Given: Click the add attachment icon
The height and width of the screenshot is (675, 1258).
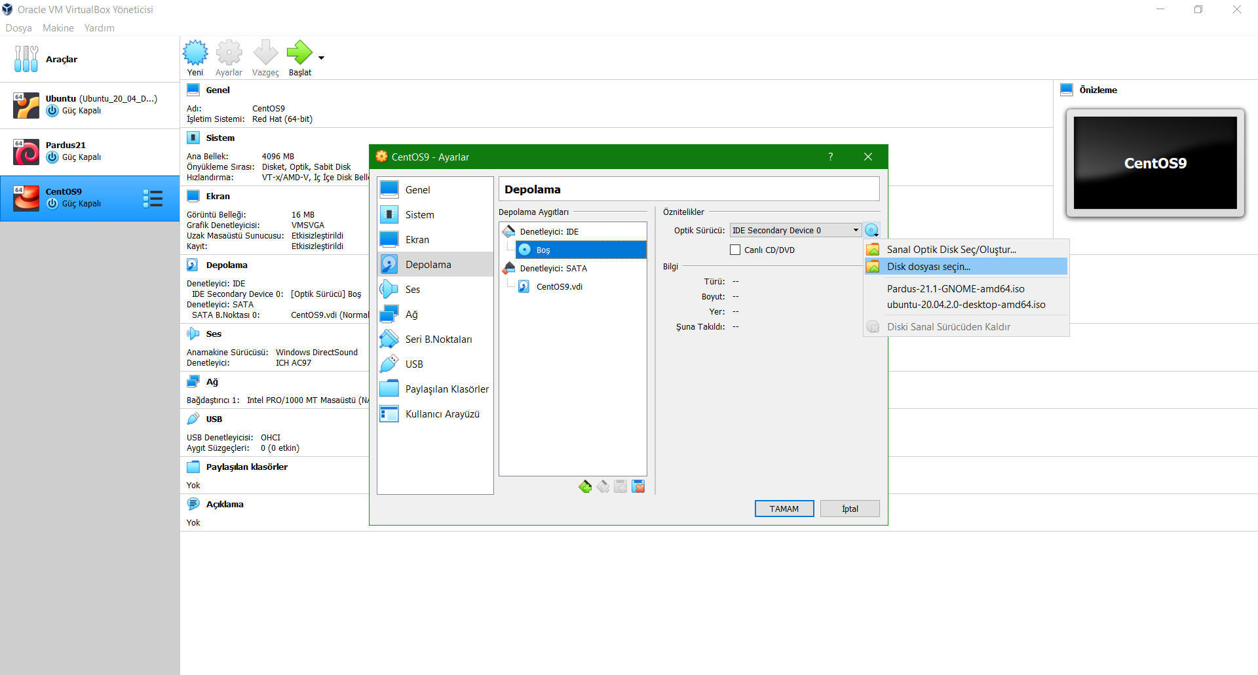Looking at the screenshot, I should click(620, 486).
